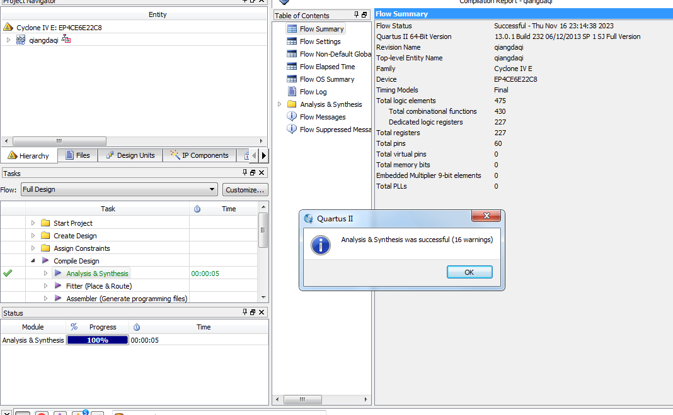Click the Compile Design play icon

[x=45, y=260]
